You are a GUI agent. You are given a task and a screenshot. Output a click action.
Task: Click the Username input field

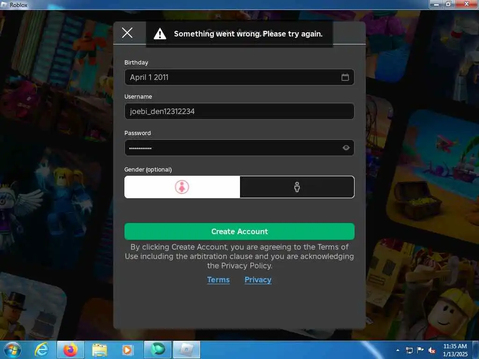pyautogui.click(x=239, y=111)
